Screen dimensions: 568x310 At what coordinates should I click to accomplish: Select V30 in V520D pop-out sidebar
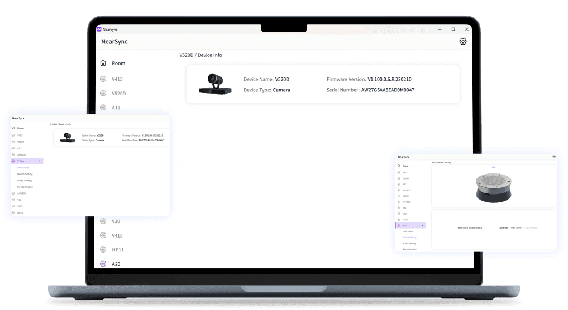pos(19,200)
